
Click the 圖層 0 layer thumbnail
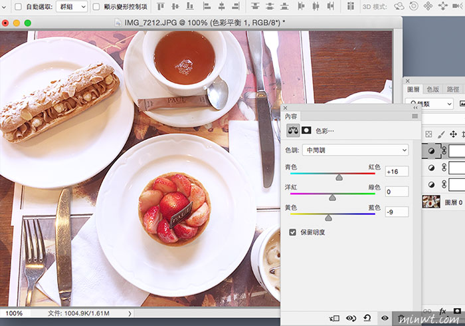pyautogui.click(x=431, y=202)
